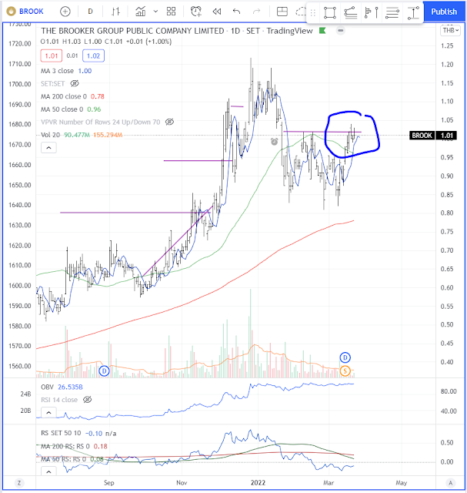Click the blue dividend marker near September
Screen dimensions: 467x493
click(x=104, y=371)
